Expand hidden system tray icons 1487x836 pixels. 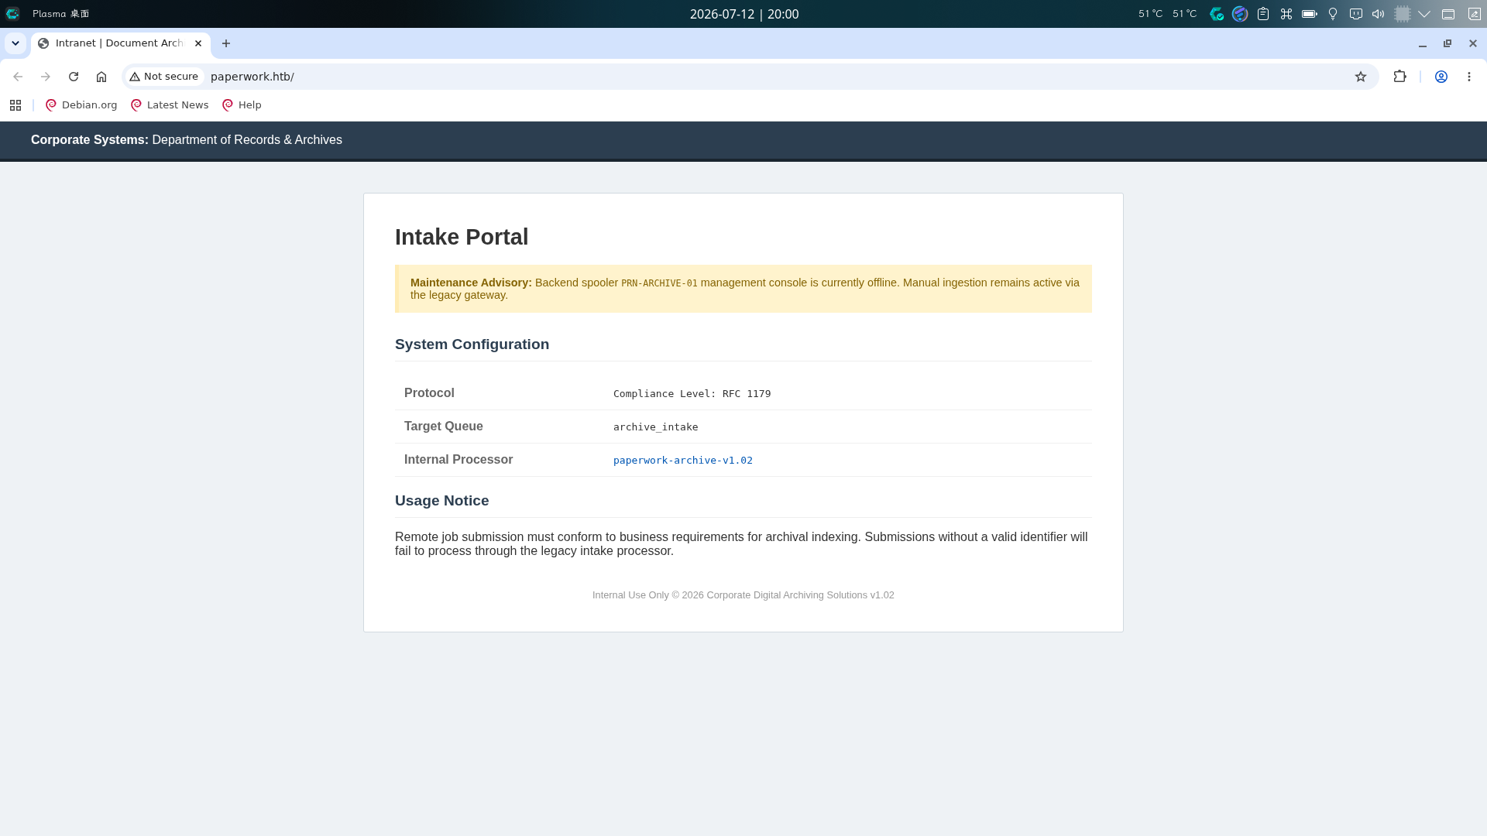1424,14
